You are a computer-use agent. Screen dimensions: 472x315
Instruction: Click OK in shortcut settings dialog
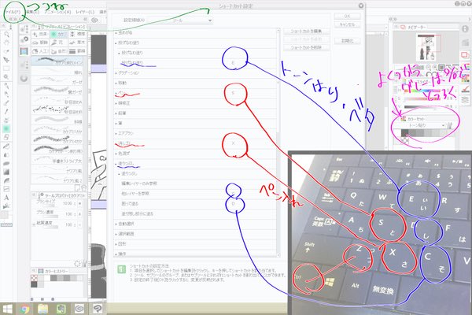pyautogui.click(x=347, y=17)
